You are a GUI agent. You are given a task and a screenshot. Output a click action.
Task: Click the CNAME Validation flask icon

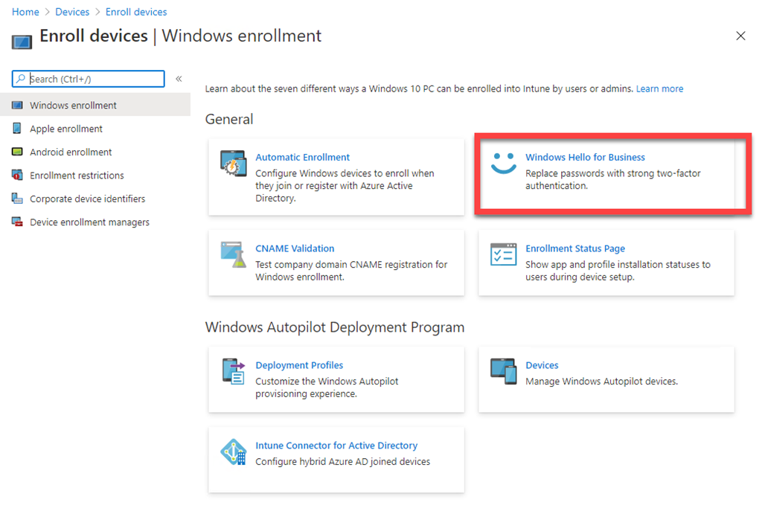pos(233,254)
